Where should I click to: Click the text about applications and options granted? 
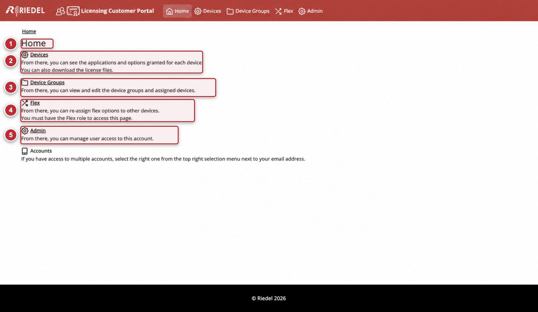click(x=112, y=62)
